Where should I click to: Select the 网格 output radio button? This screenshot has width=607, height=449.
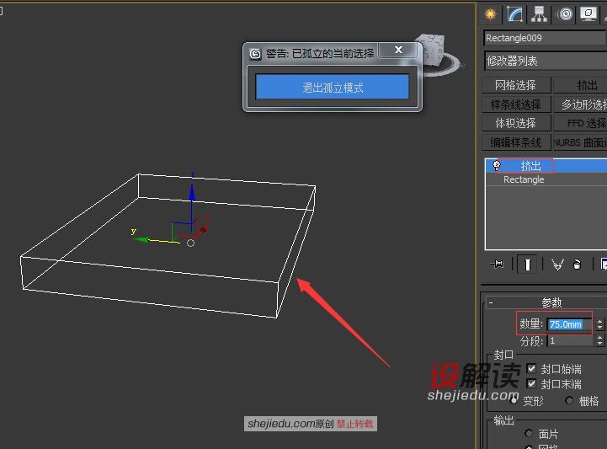[x=529, y=446]
